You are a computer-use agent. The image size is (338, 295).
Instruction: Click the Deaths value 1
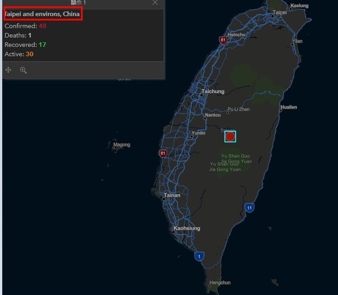[x=30, y=35]
